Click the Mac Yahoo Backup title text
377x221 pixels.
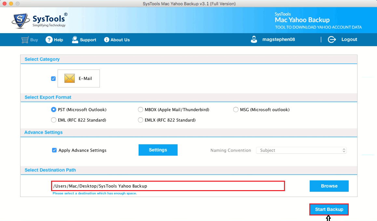click(x=302, y=20)
